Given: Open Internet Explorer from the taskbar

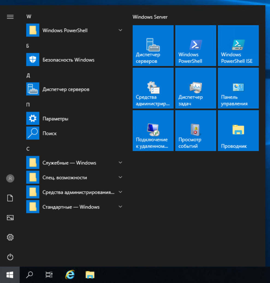Looking at the screenshot, I should pyautogui.click(x=70, y=275).
